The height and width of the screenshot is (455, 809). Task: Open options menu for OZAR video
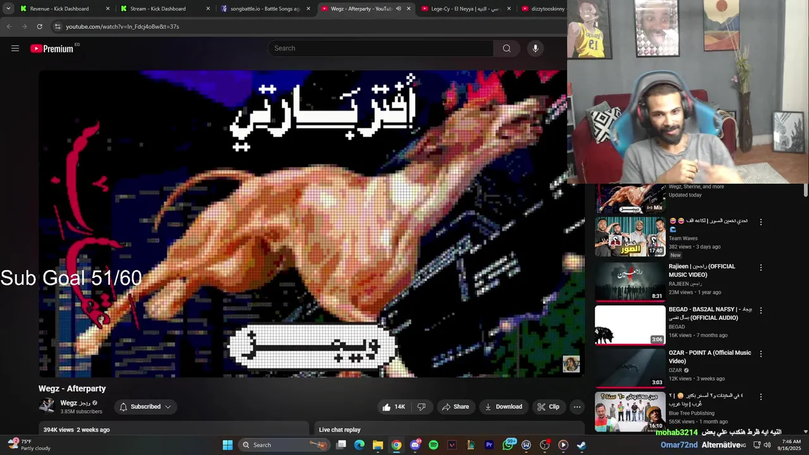pyautogui.click(x=761, y=354)
